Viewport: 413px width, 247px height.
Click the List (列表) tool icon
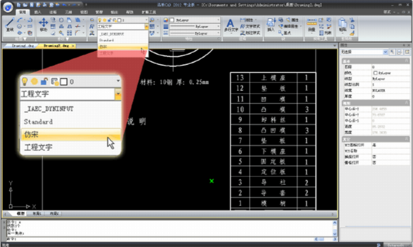click(x=325, y=33)
